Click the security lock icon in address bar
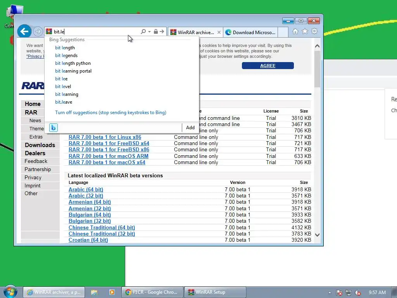Image resolution: width=397 pixels, height=298 pixels. tap(156, 31)
